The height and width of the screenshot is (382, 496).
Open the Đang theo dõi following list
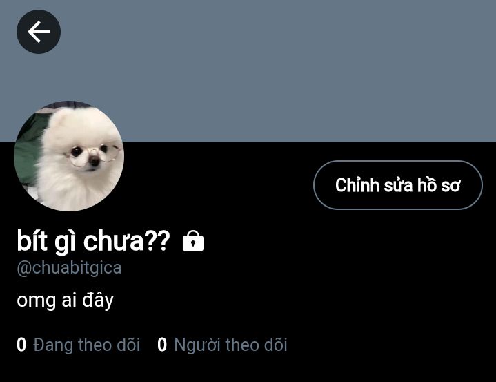(x=79, y=345)
